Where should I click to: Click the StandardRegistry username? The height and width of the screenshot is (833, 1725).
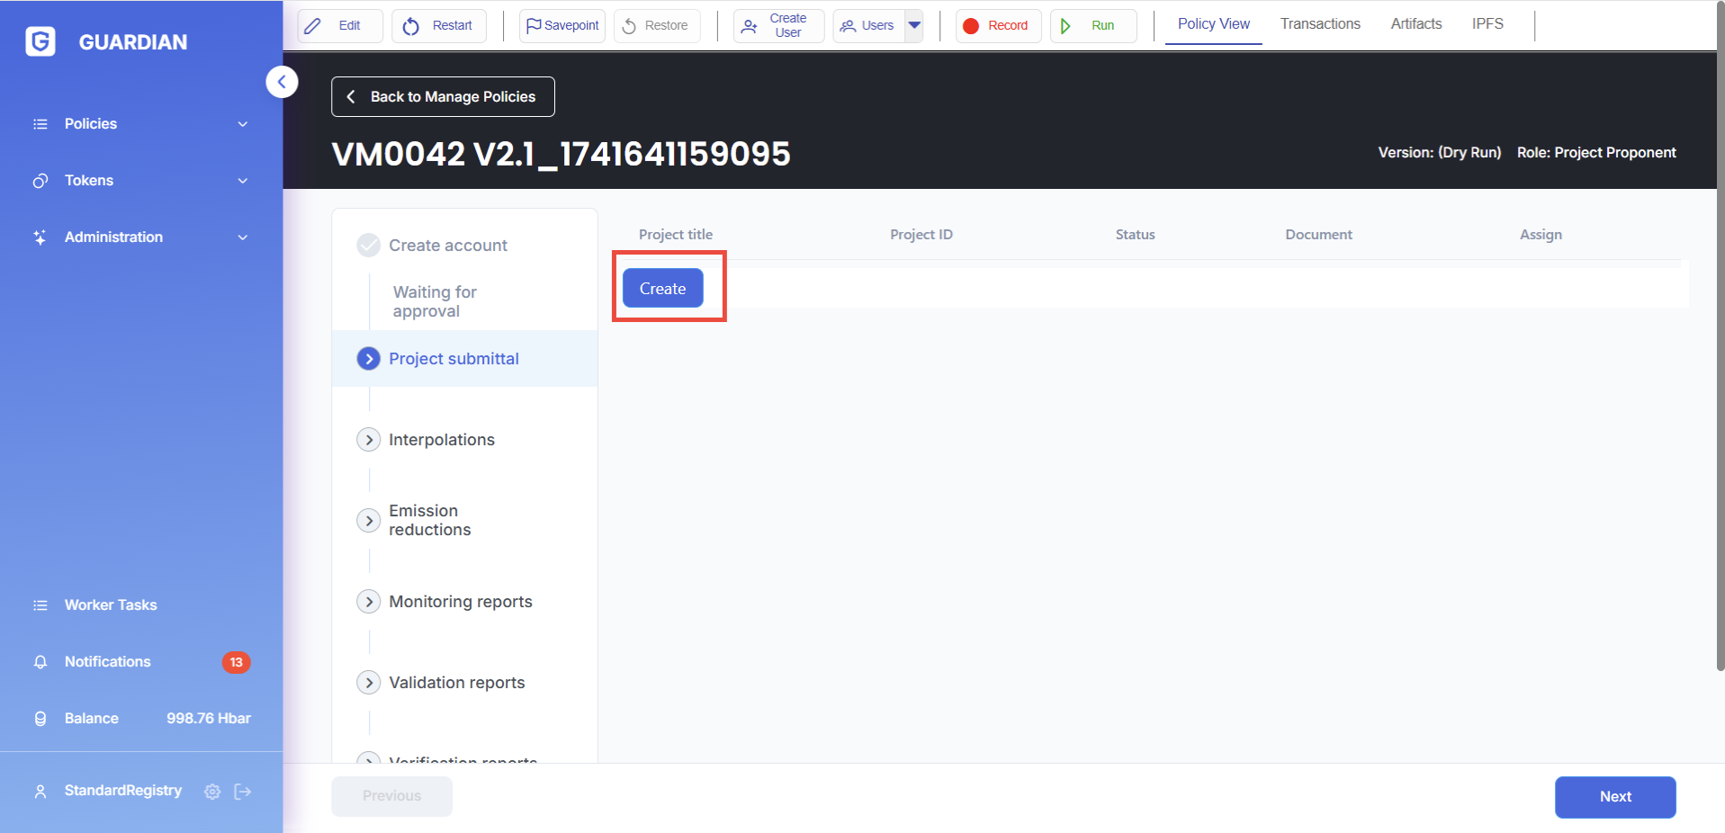(123, 791)
